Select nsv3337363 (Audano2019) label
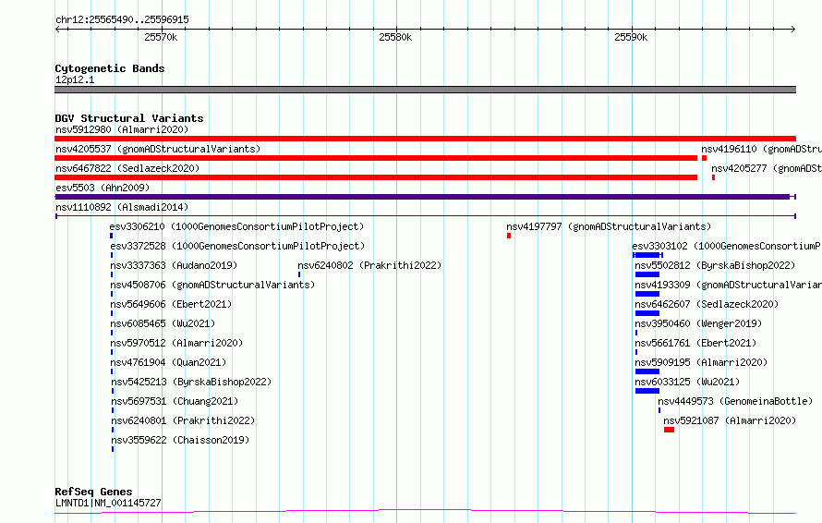Viewport: 822px width, 523px height. pos(174,265)
